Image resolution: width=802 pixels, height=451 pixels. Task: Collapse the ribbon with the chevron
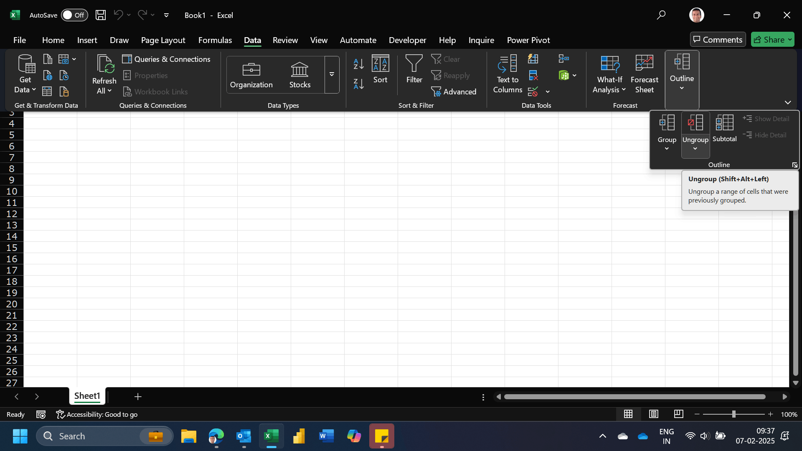pos(787,102)
